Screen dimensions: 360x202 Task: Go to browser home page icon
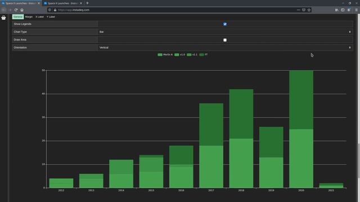[22, 10]
